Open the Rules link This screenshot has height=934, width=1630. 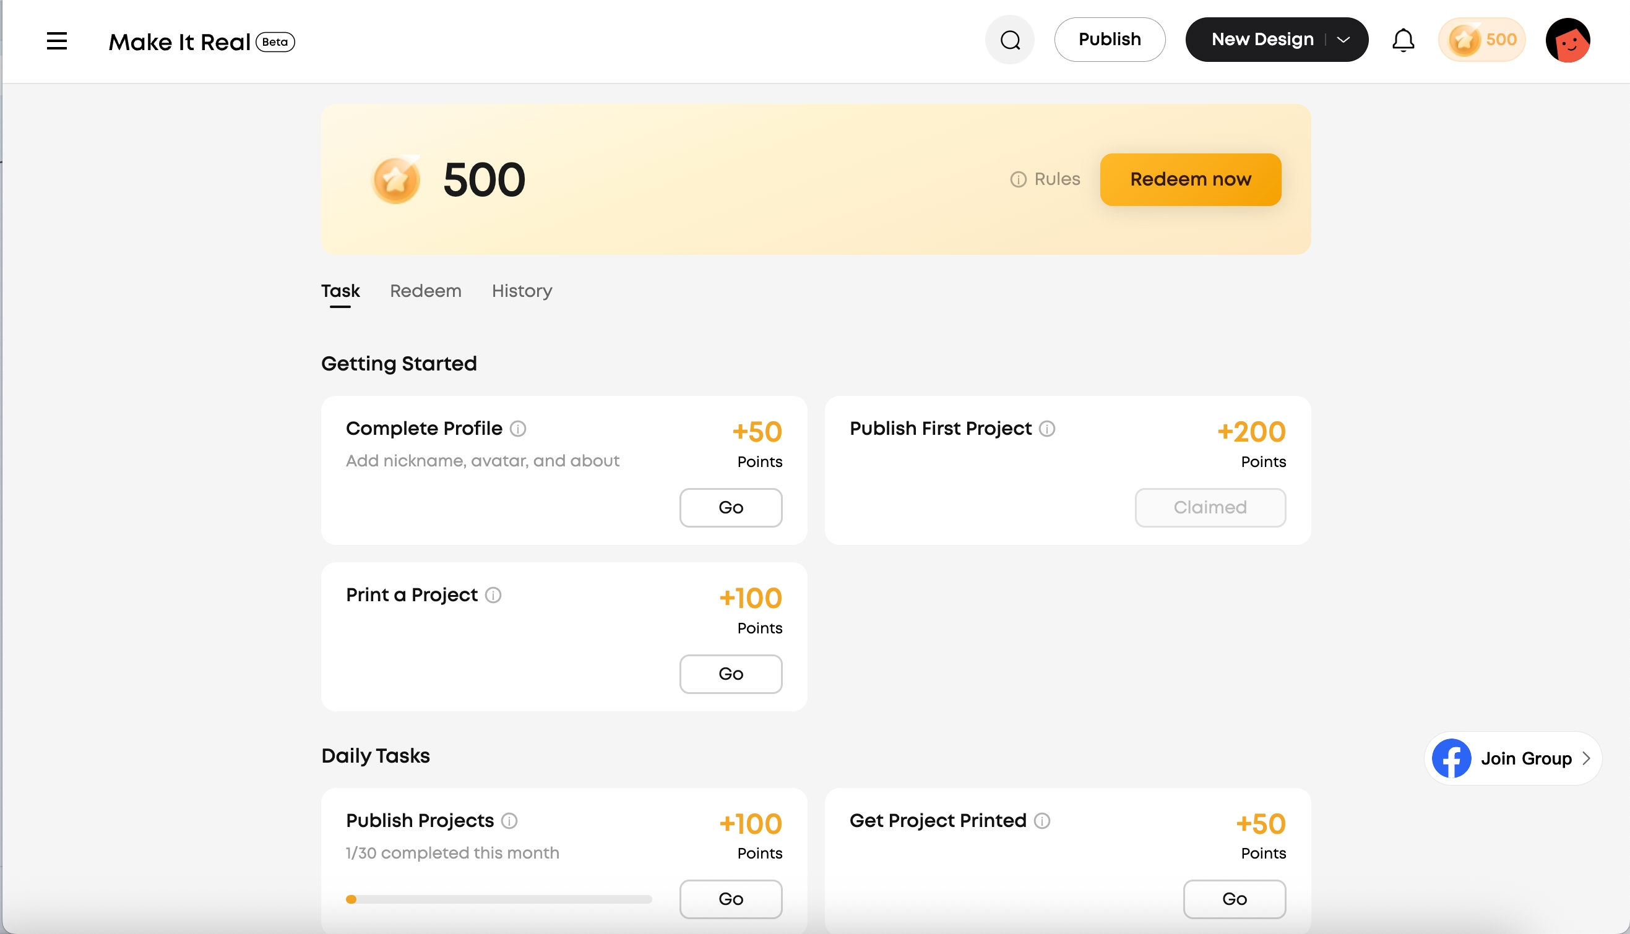coord(1045,179)
